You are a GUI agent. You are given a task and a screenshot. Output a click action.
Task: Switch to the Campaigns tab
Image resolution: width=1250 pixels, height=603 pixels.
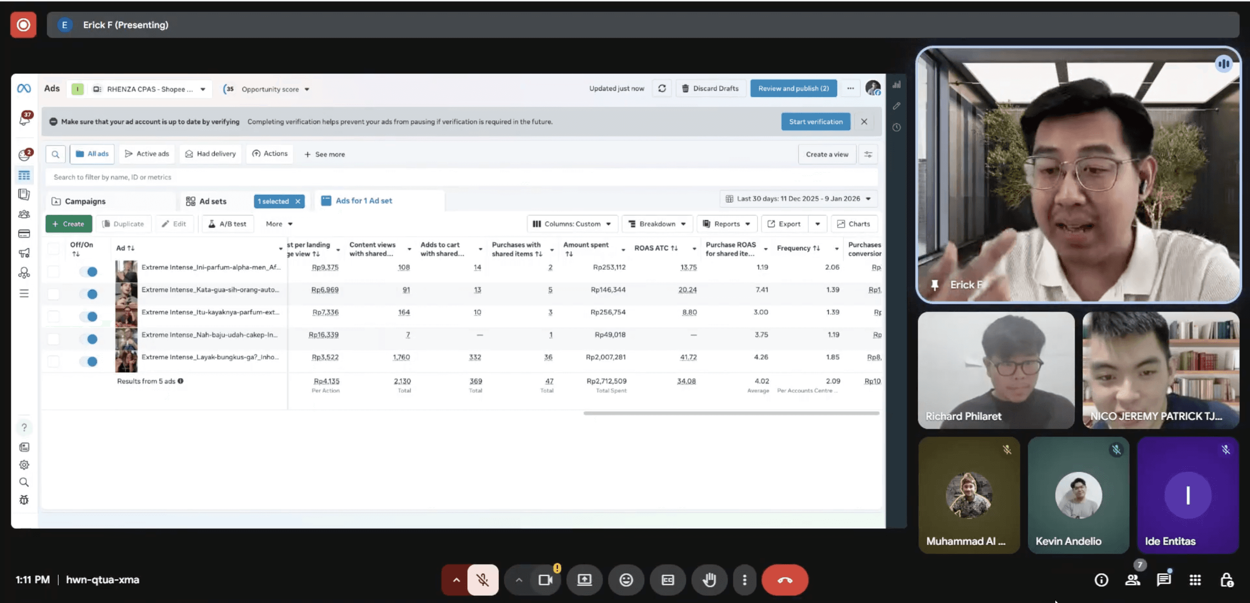point(85,201)
